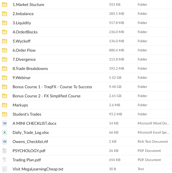Open the 2.Imbalance folder
172x173 pixels.
click(x=23, y=14)
